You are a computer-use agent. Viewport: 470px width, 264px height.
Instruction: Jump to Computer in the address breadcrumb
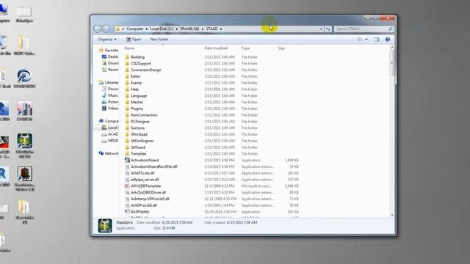point(135,29)
